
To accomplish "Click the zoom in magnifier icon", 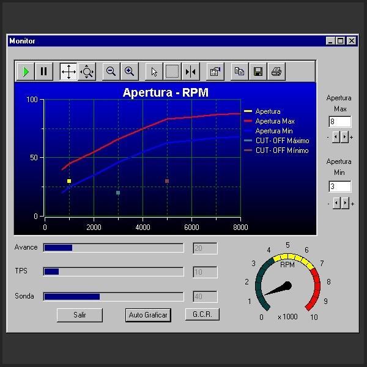I will 130,72.
